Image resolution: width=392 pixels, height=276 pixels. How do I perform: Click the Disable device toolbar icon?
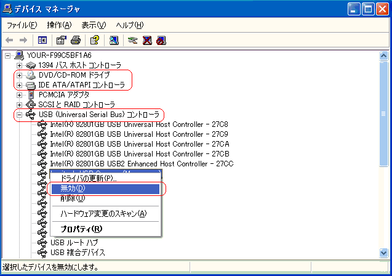(161, 40)
